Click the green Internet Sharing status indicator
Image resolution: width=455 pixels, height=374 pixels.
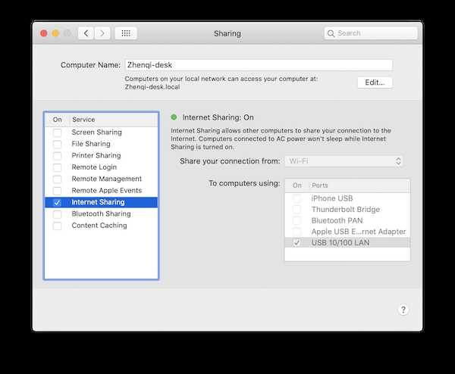(174, 117)
